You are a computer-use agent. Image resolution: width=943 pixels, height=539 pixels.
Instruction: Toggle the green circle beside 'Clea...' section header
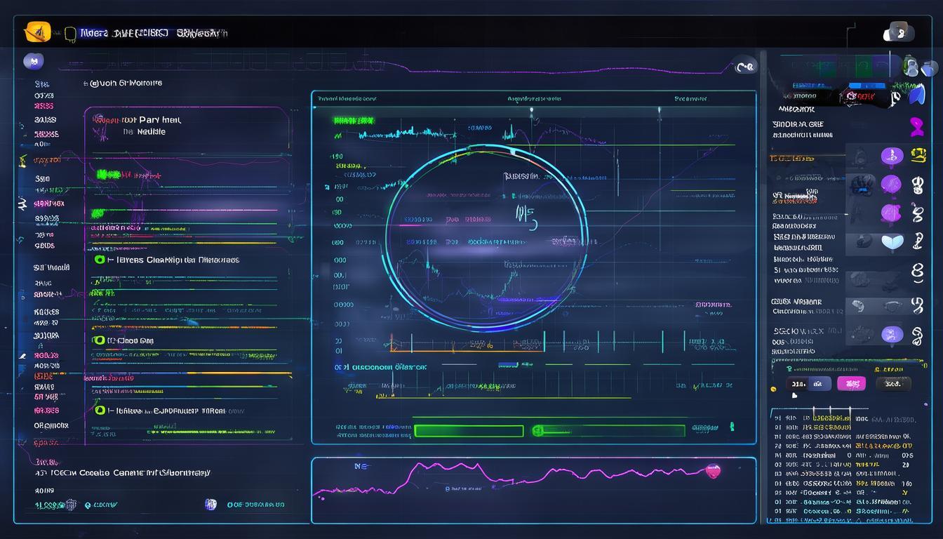(x=100, y=260)
